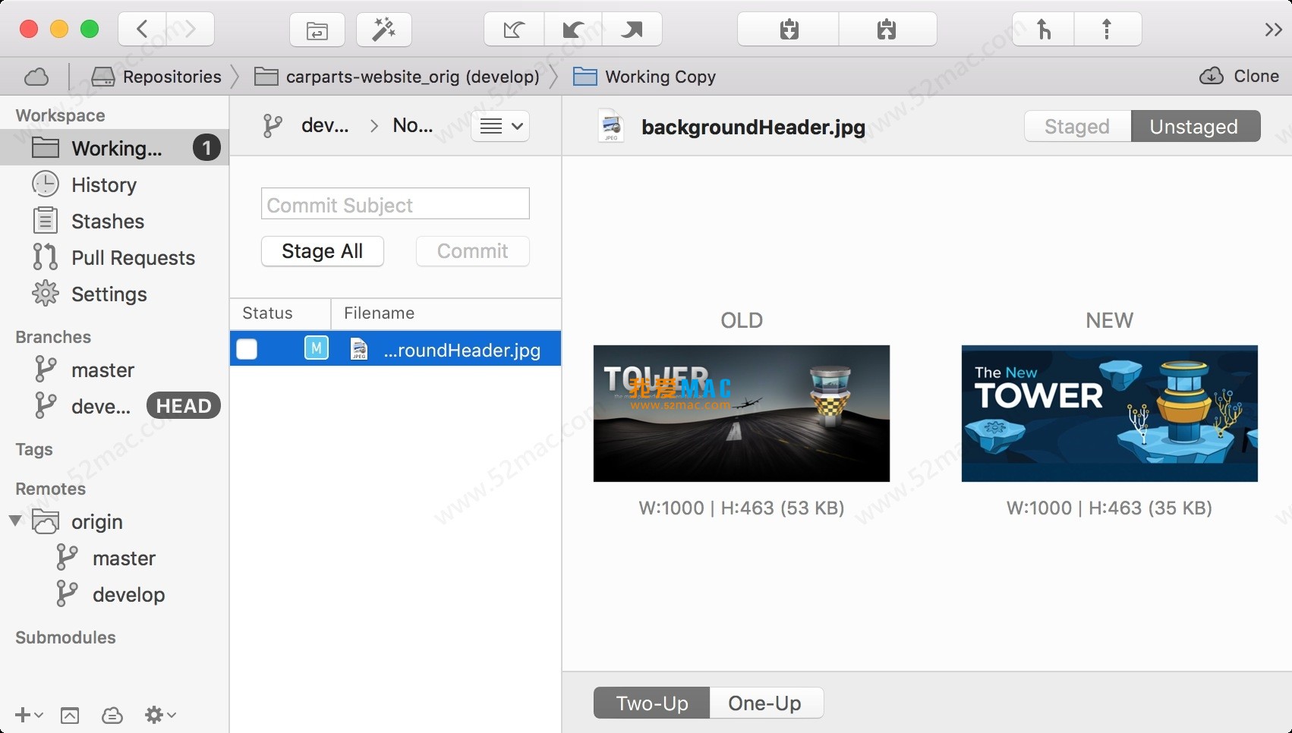Click the cloud Services icon in breadcrumb bar

(36, 77)
